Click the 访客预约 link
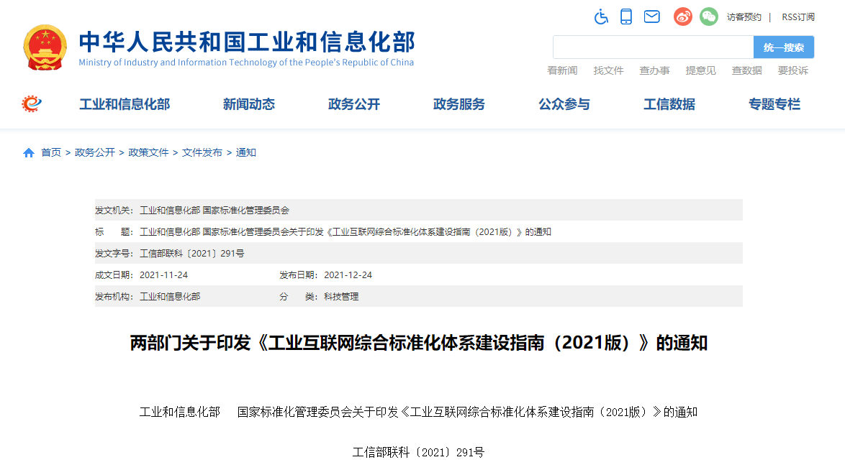The image size is (845, 470). tap(744, 17)
